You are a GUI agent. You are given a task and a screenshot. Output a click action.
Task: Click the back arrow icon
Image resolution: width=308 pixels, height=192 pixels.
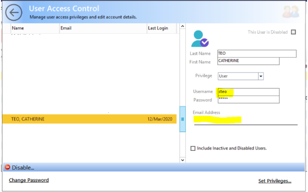click(x=14, y=13)
